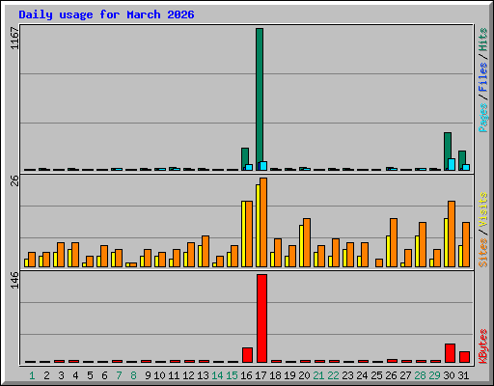This screenshot has height=386, width=494.
Task: Click the red KBytes bar for day 31
Action: tap(464, 357)
